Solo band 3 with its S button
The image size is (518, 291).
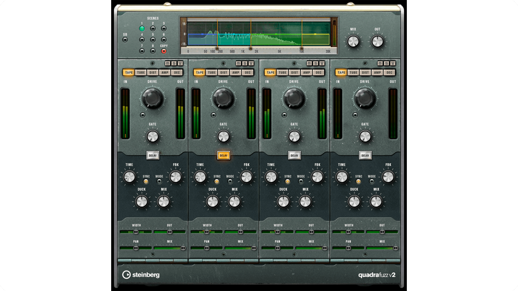316,63
